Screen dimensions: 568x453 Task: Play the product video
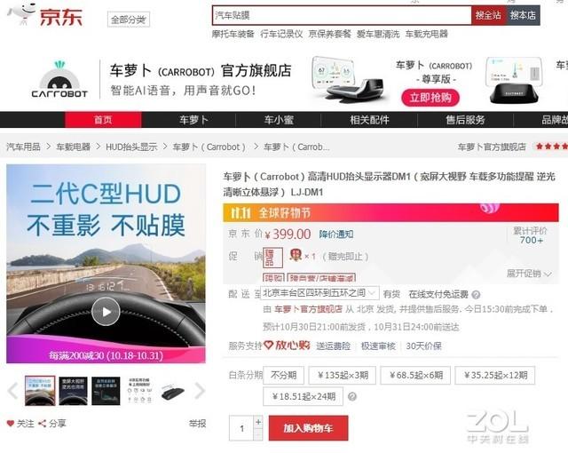pyautogui.click(x=106, y=311)
